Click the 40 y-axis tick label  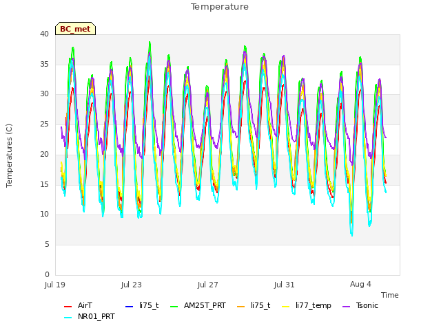44,34
